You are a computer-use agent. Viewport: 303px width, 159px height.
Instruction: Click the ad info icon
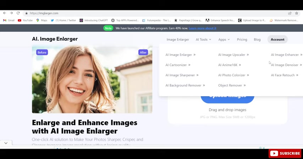[260, 148]
